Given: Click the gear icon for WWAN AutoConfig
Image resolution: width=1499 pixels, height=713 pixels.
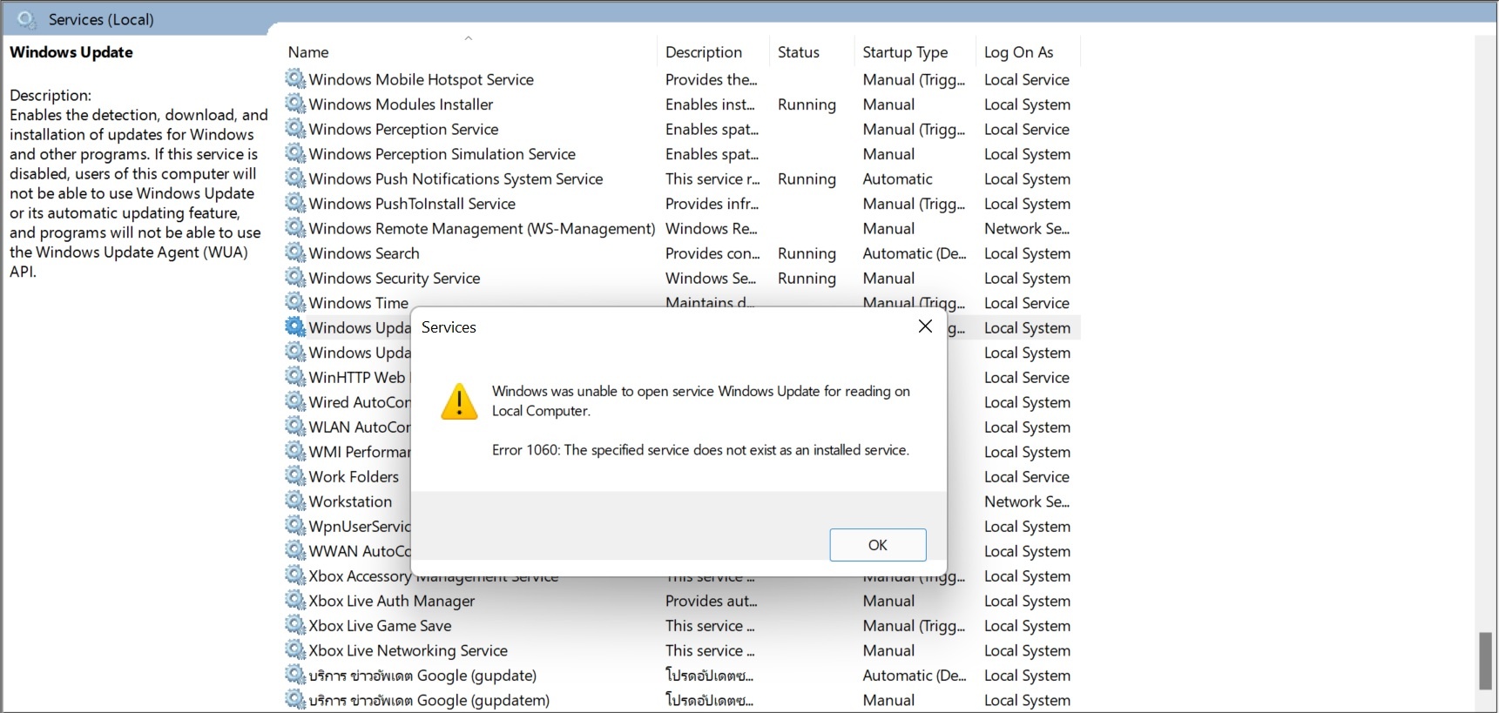Looking at the screenshot, I should point(295,550).
